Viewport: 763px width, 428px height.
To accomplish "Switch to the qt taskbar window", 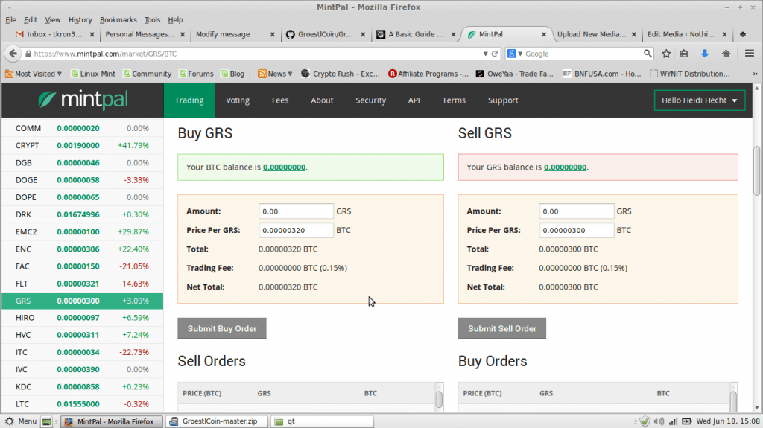I will coord(322,421).
